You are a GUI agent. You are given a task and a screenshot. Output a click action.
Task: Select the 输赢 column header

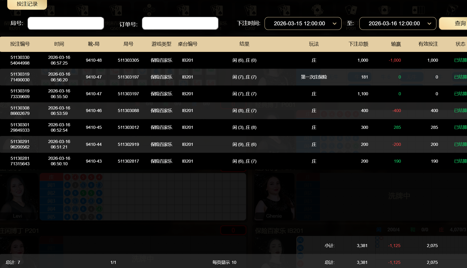pos(396,44)
